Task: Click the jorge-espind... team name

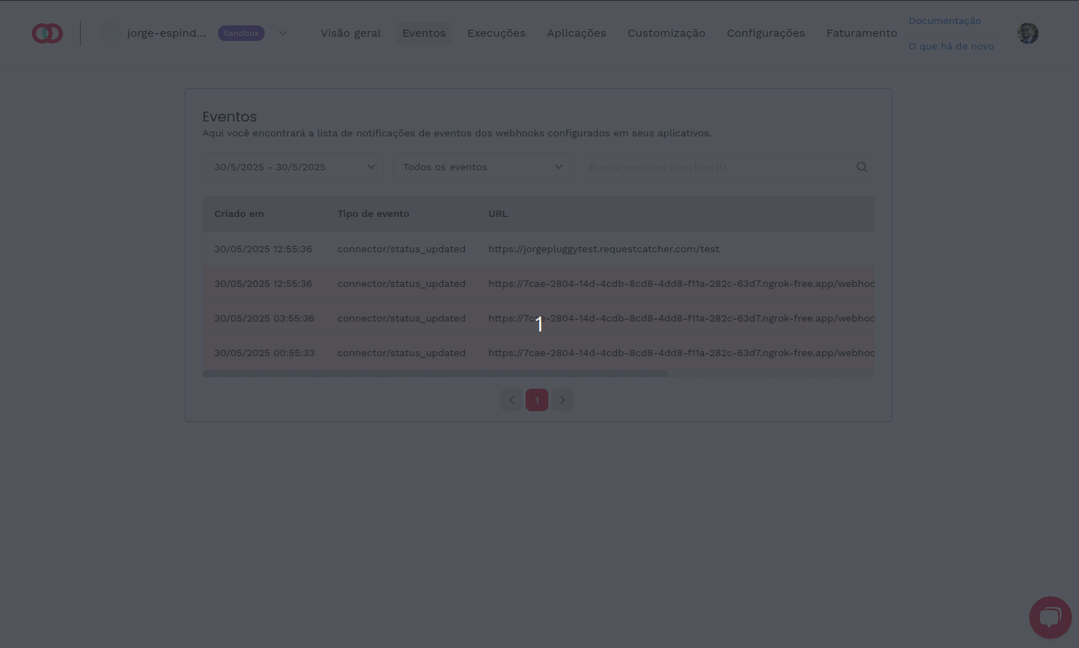Action: 166,33
